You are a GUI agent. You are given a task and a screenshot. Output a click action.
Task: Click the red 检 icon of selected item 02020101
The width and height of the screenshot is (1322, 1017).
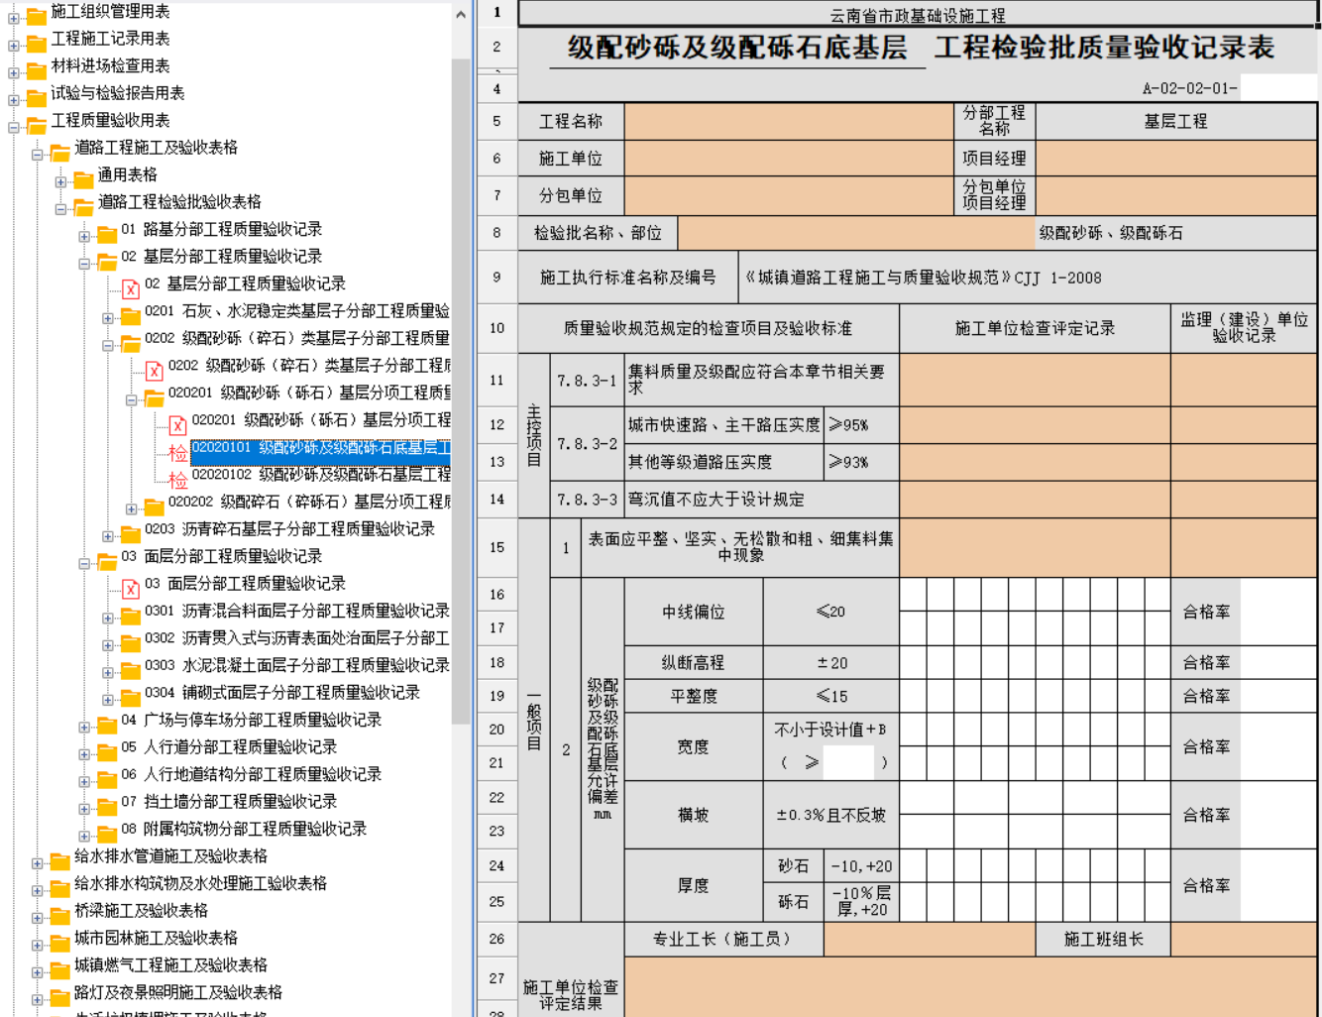coord(178,453)
